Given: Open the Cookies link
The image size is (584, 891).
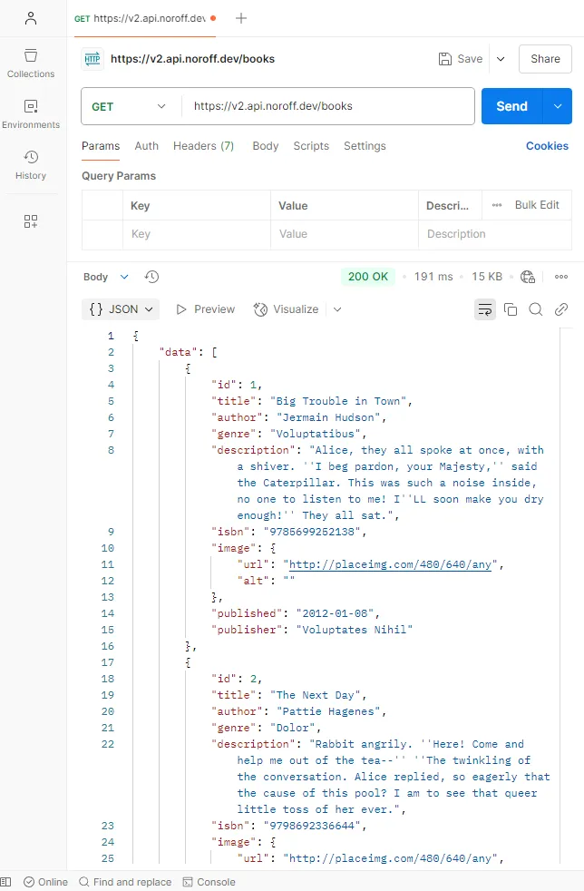Looking at the screenshot, I should (547, 146).
